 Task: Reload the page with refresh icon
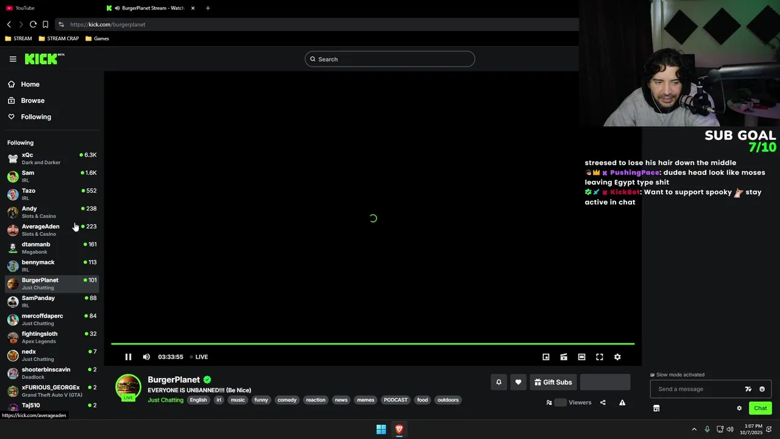point(33,24)
